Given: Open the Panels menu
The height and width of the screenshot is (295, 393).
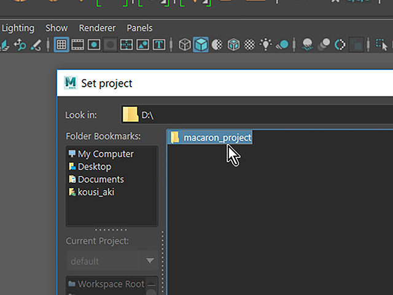Looking at the screenshot, I should pyautogui.click(x=139, y=28).
